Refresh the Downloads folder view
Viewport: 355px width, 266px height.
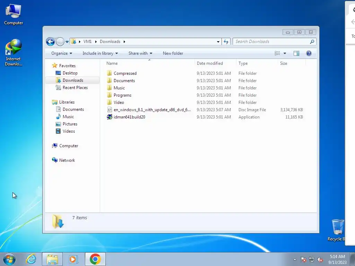point(226,42)
